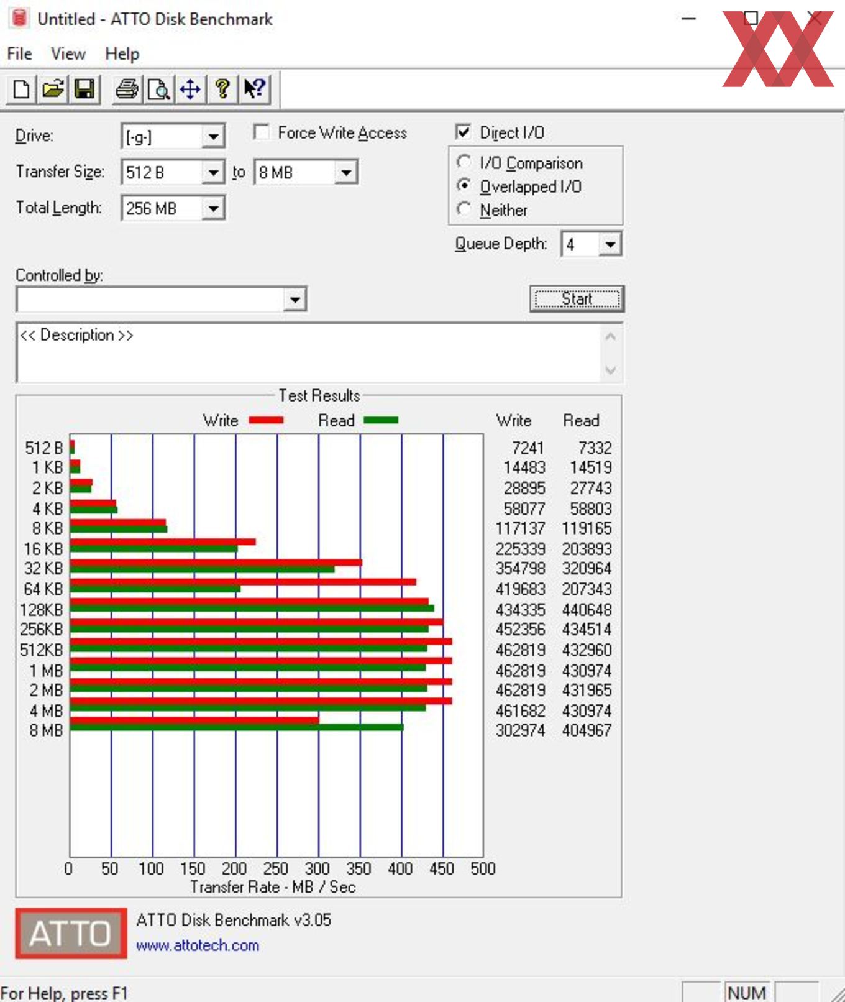Minimize the ATTO Disk Benchmark window
Screen dimensions: 845x1002
[x=688, y=19]
